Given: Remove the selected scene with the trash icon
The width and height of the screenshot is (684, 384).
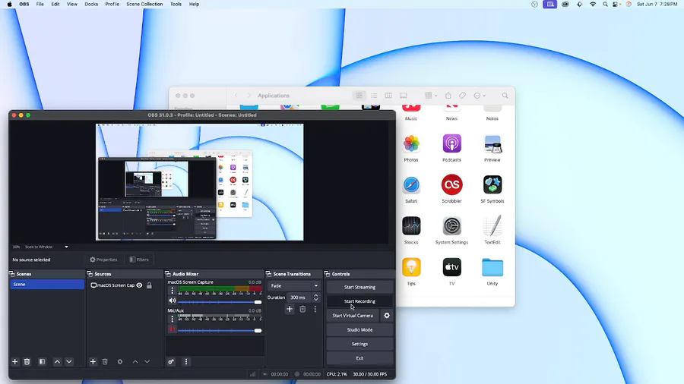Looking at the screenshot, I should point(27,362).
